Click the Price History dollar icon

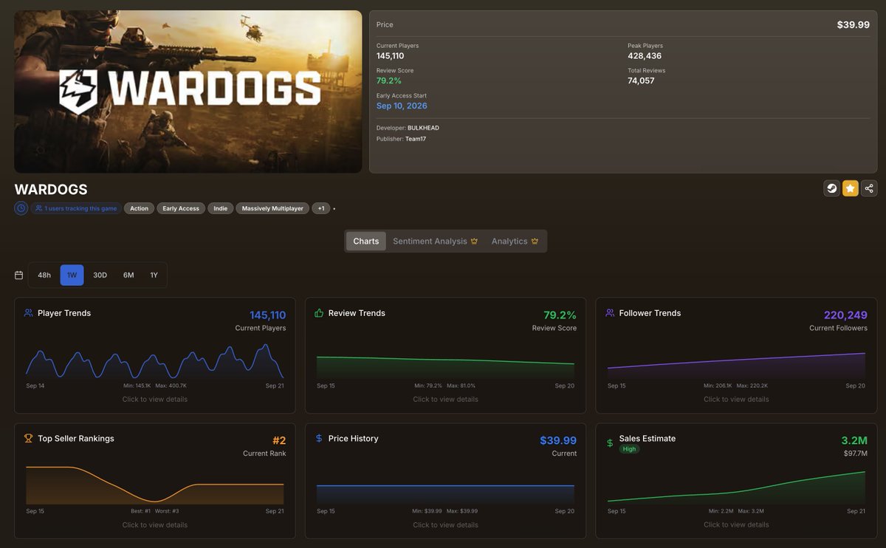tap(319, 439)
